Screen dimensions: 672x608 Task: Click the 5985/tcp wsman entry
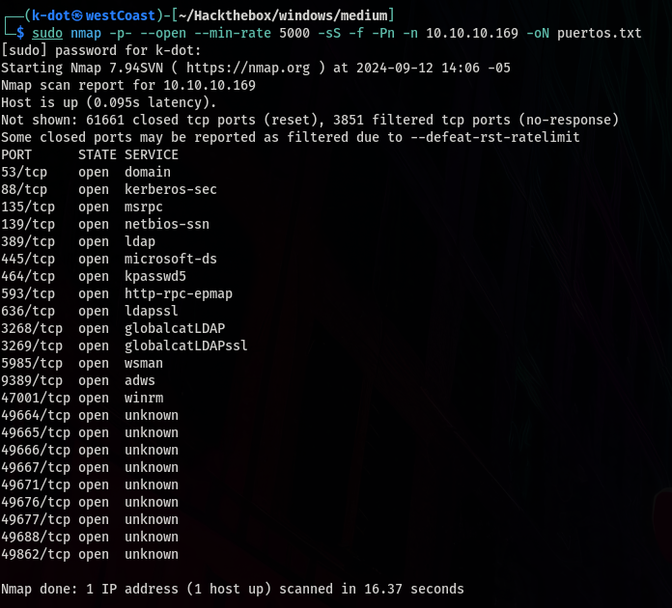[x=82, y=363]
